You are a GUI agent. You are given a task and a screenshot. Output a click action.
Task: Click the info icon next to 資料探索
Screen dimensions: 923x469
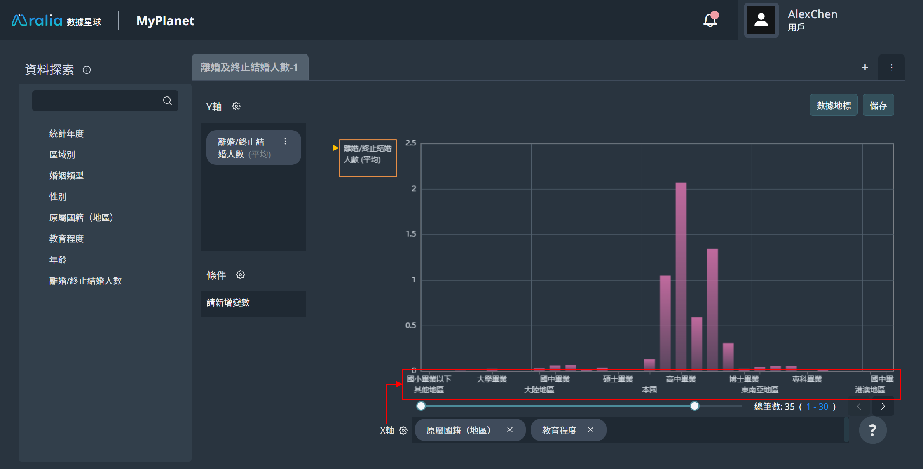tap(87, 70)
